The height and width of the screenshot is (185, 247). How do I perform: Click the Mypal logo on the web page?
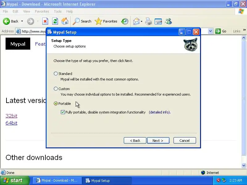point(18,43)
